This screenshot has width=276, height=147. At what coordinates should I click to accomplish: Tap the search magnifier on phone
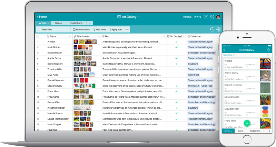(x=268, y=55)
